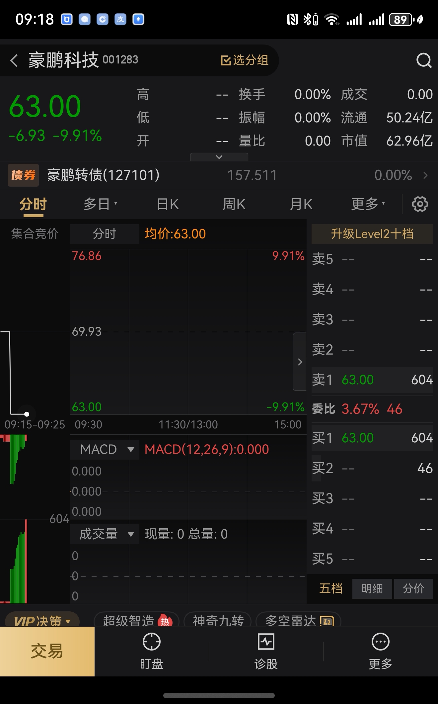Image resolution: width=438 pixels, height=704 pixels.
Task: Tap the 交易 trade button
Action: coord(47,651)
